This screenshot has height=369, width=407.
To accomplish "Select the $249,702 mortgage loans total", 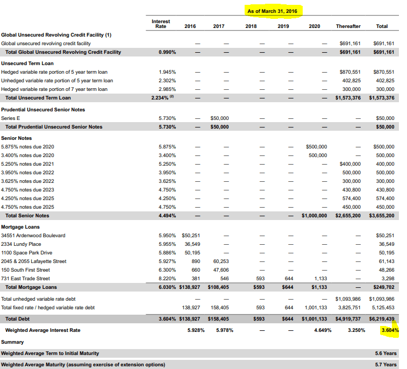I will [x=384, y=287].
